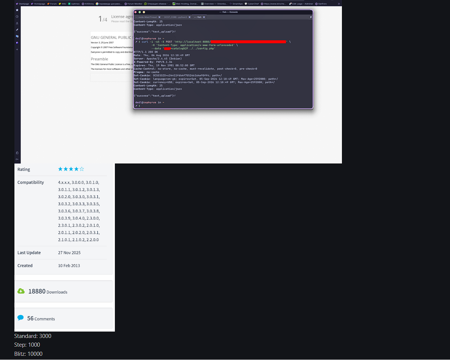Open the XenForo bookmark
This screenshot has width=450, height=360.
(x=321, y=4)
